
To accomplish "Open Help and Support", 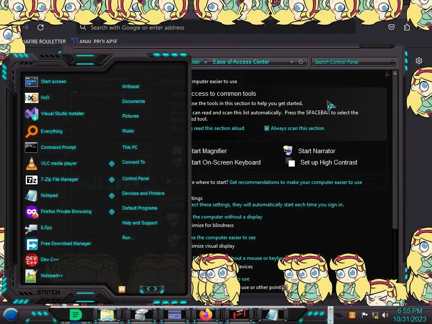I will (140, 223).
